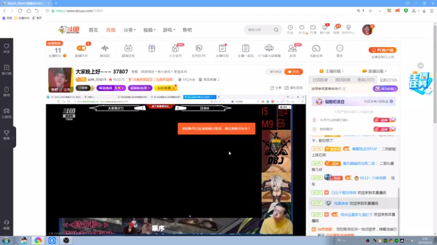Image resolution: width=437 pixels, height=245 pixels.
Task: Open the 首页 home menu item
Action: point(93,30)
